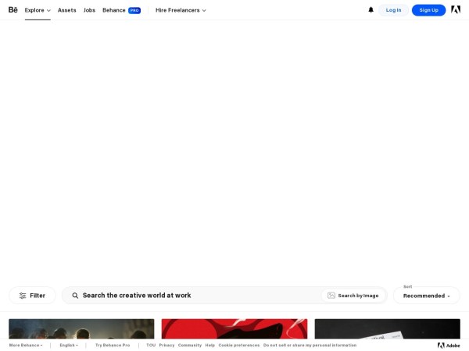Image resolution: width=469 pixels, height=351 pixels.
Task: Open the Recommended sort dropdown
Action: pos(426,296)
